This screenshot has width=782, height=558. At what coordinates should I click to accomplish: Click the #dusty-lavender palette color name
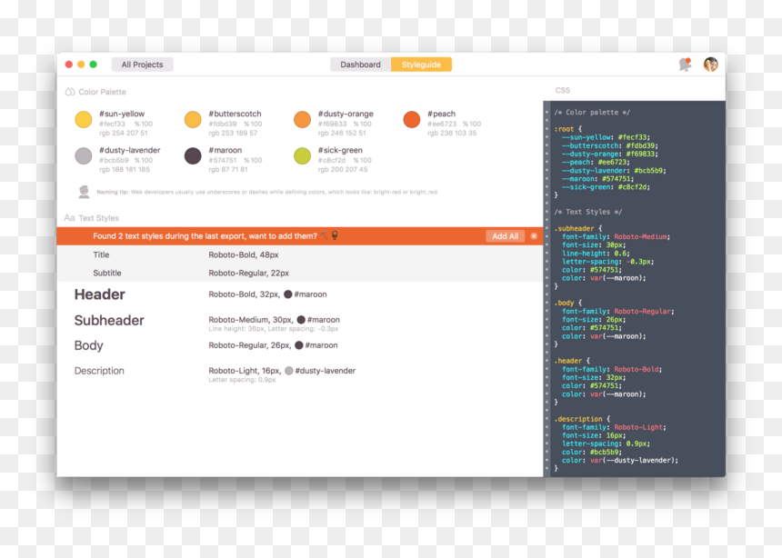[x=130, y=150]
